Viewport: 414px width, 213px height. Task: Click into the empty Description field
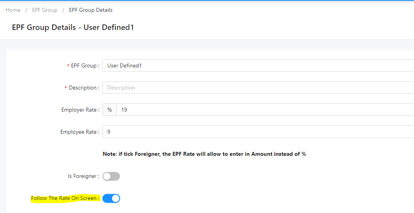[258, 88]
